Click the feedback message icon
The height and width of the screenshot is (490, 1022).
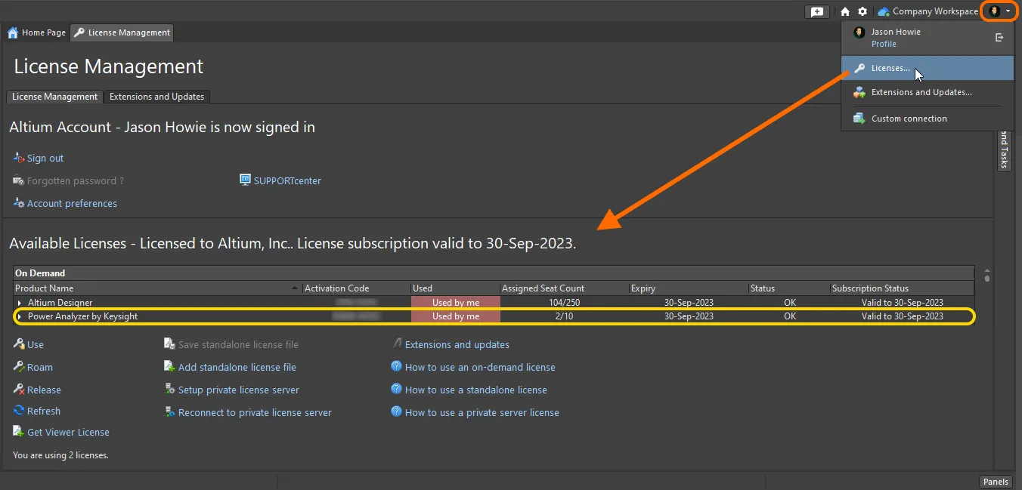817,11
